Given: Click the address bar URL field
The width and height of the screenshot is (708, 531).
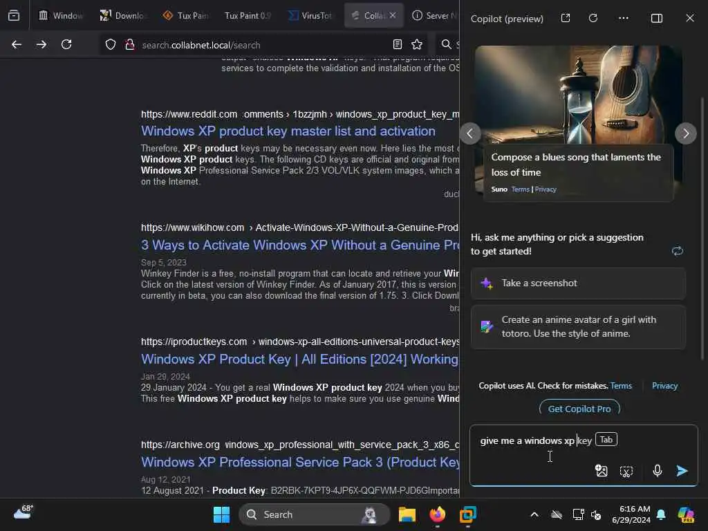Looking at the screenshot, I should [x=264, y=45].
